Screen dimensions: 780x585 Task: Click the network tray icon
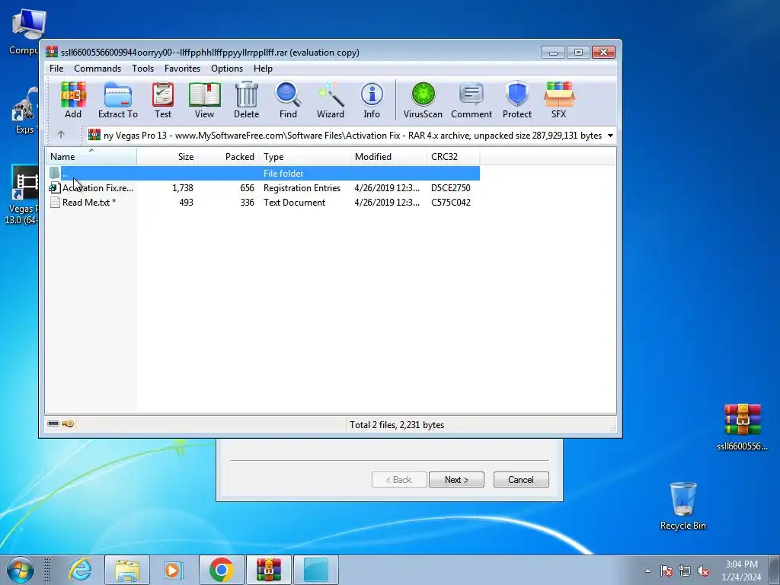(x=685, y=571)
